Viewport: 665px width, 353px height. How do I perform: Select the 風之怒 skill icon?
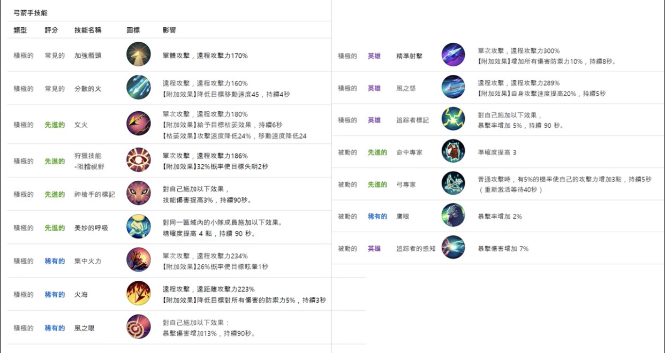pos(453,87)
